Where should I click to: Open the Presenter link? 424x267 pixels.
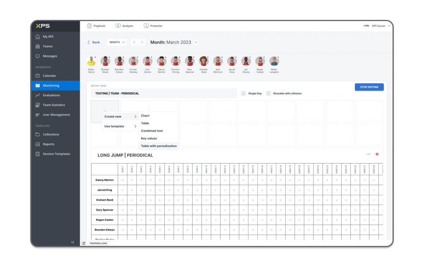[x=156, y=26]
